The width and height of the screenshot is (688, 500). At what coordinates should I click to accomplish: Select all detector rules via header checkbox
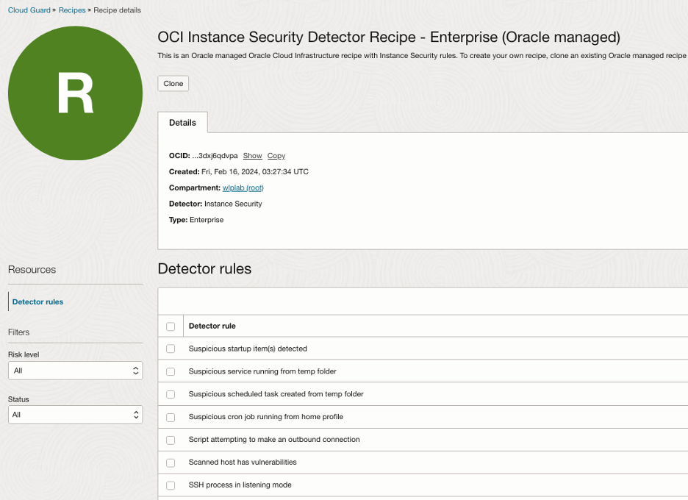(x=170, y=326)
